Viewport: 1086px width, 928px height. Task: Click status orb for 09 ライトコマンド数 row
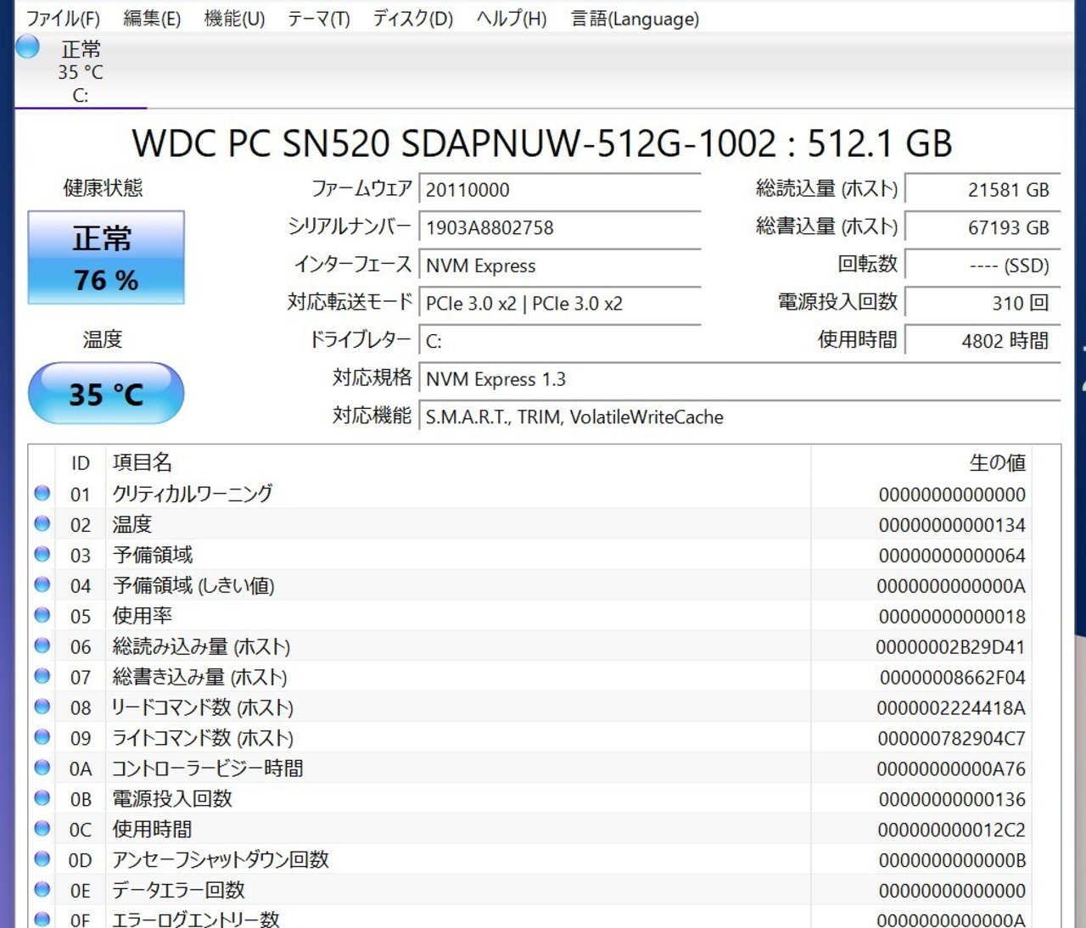(42, 737)
